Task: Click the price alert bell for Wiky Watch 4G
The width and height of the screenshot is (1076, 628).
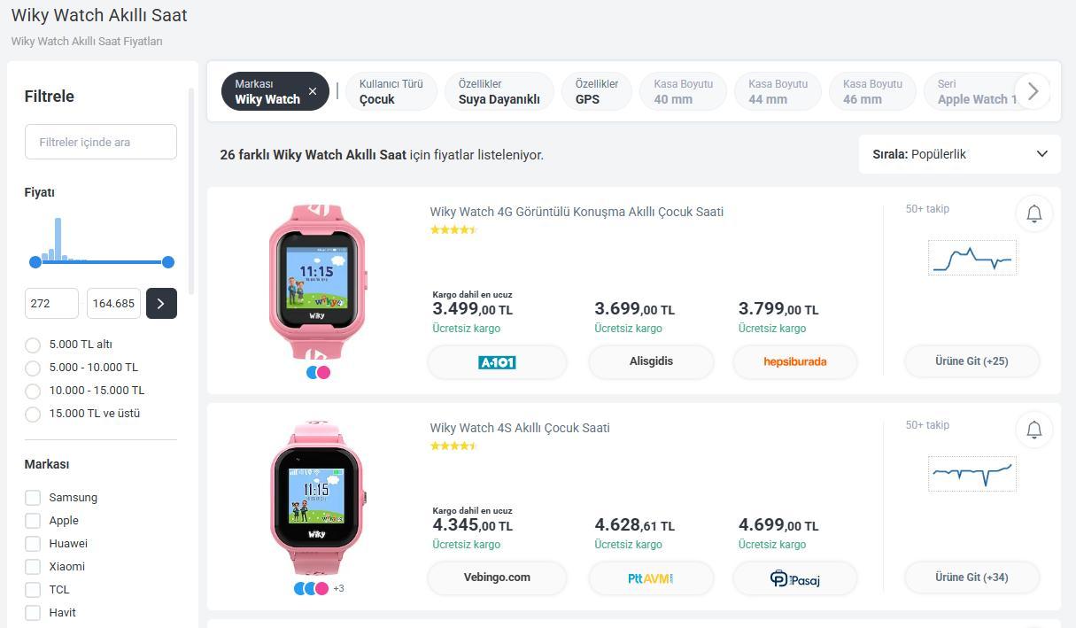Action: [x=1033, y=213]
